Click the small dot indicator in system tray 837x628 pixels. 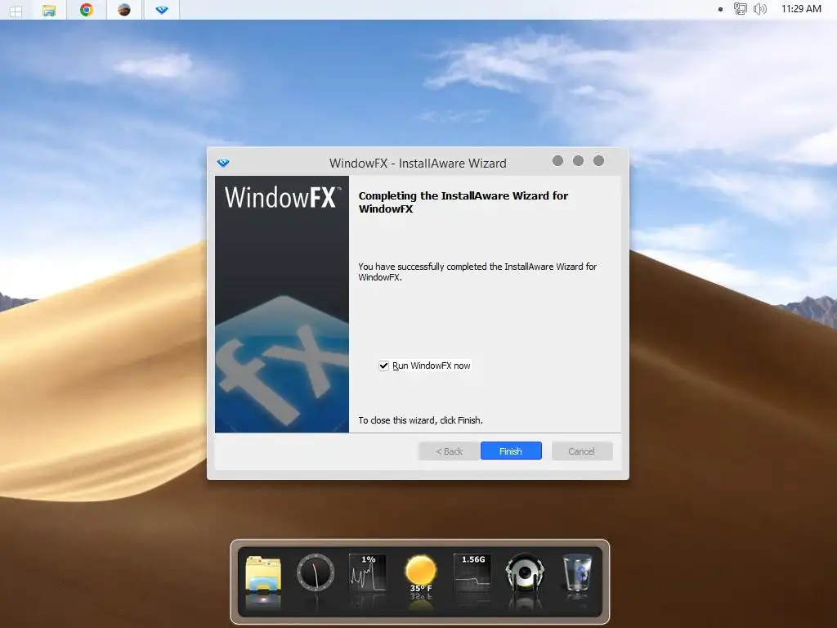(x=721, y=9)
